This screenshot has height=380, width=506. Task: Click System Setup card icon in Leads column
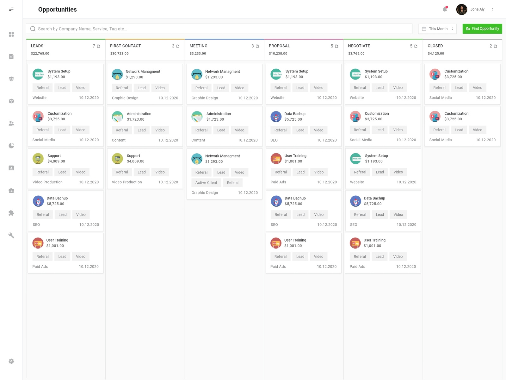[x=38, y=74]
